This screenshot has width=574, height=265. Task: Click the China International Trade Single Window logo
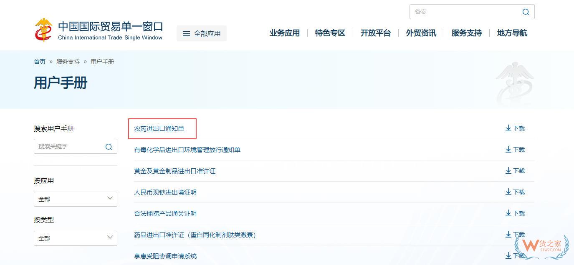coord(98,30)
